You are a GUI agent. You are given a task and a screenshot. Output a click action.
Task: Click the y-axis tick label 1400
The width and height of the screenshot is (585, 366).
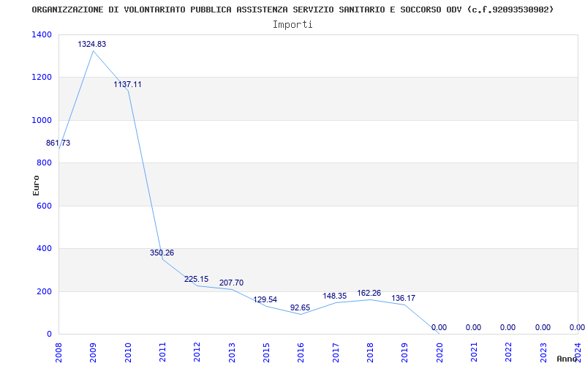[42, 34]
